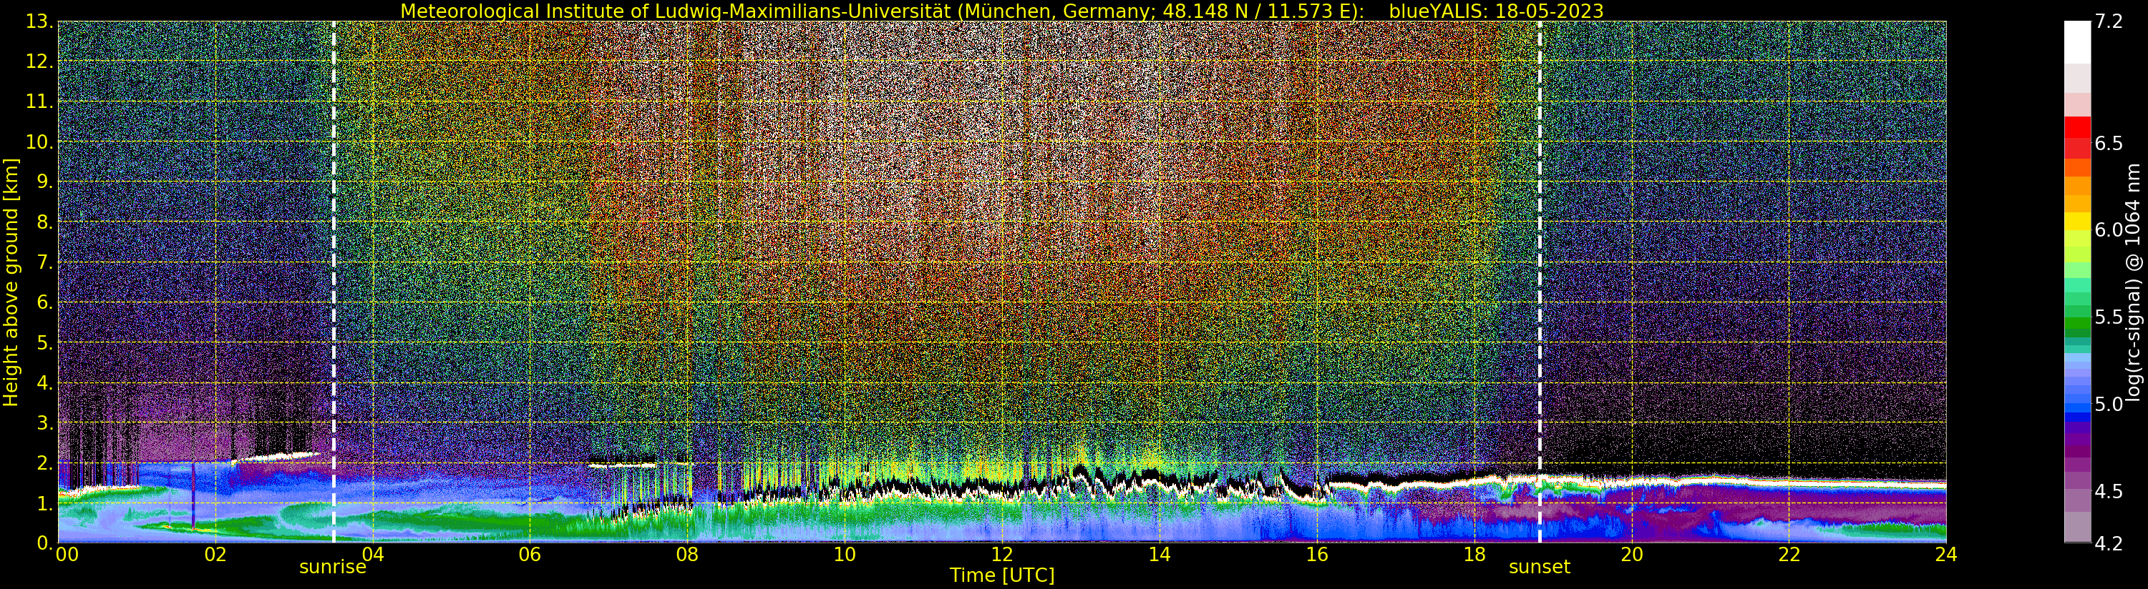Click the time-axis tick label '10'

(845, 555)
